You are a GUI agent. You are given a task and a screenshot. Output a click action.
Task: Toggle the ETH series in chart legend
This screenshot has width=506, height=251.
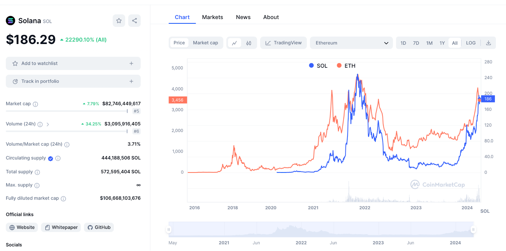[x=346, y=66]
